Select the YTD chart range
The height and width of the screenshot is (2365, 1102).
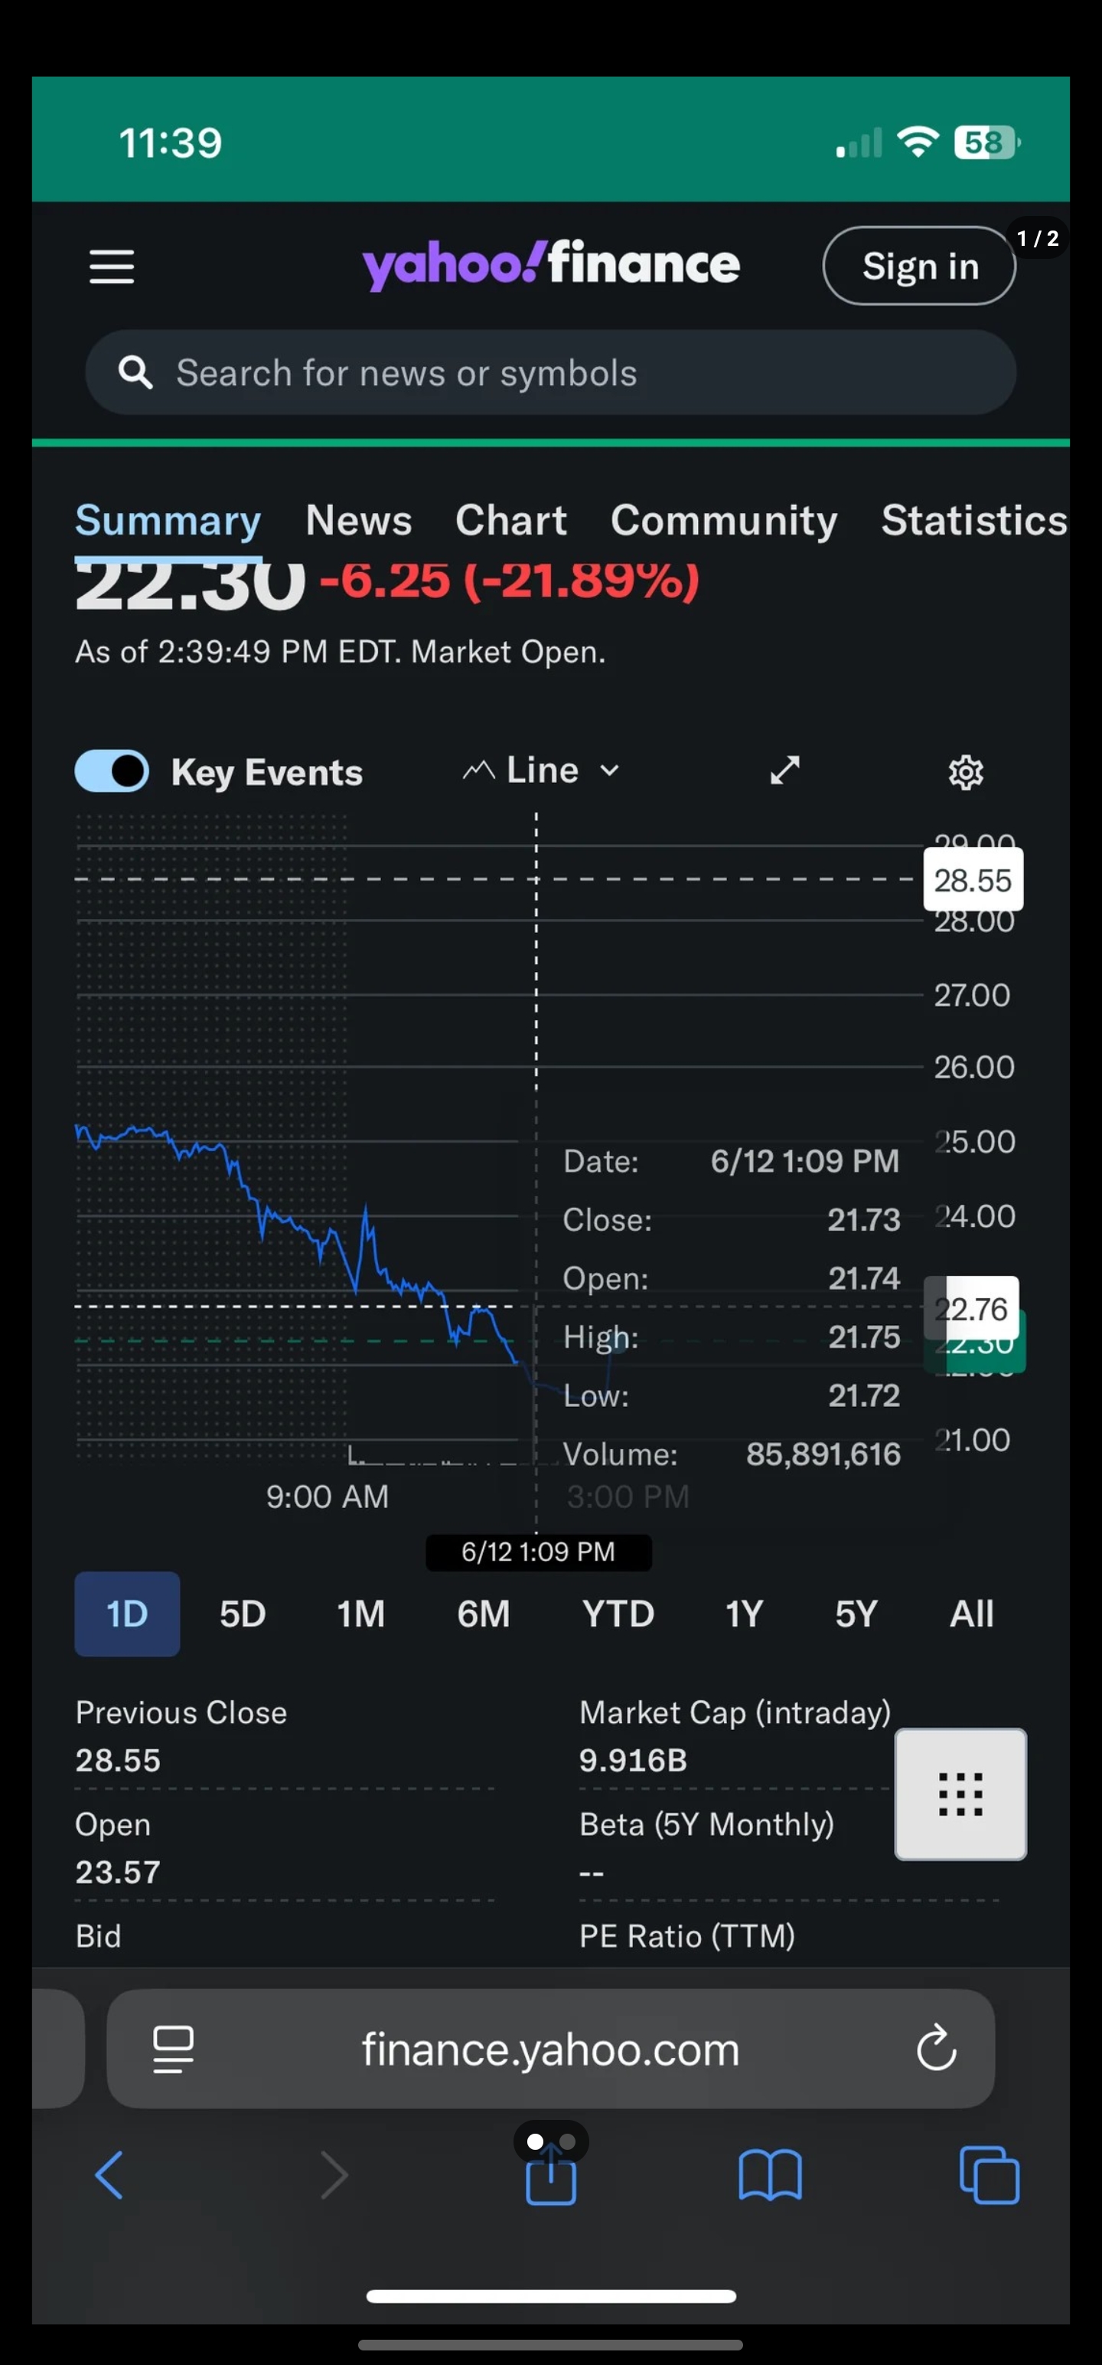pos(618,1614)
